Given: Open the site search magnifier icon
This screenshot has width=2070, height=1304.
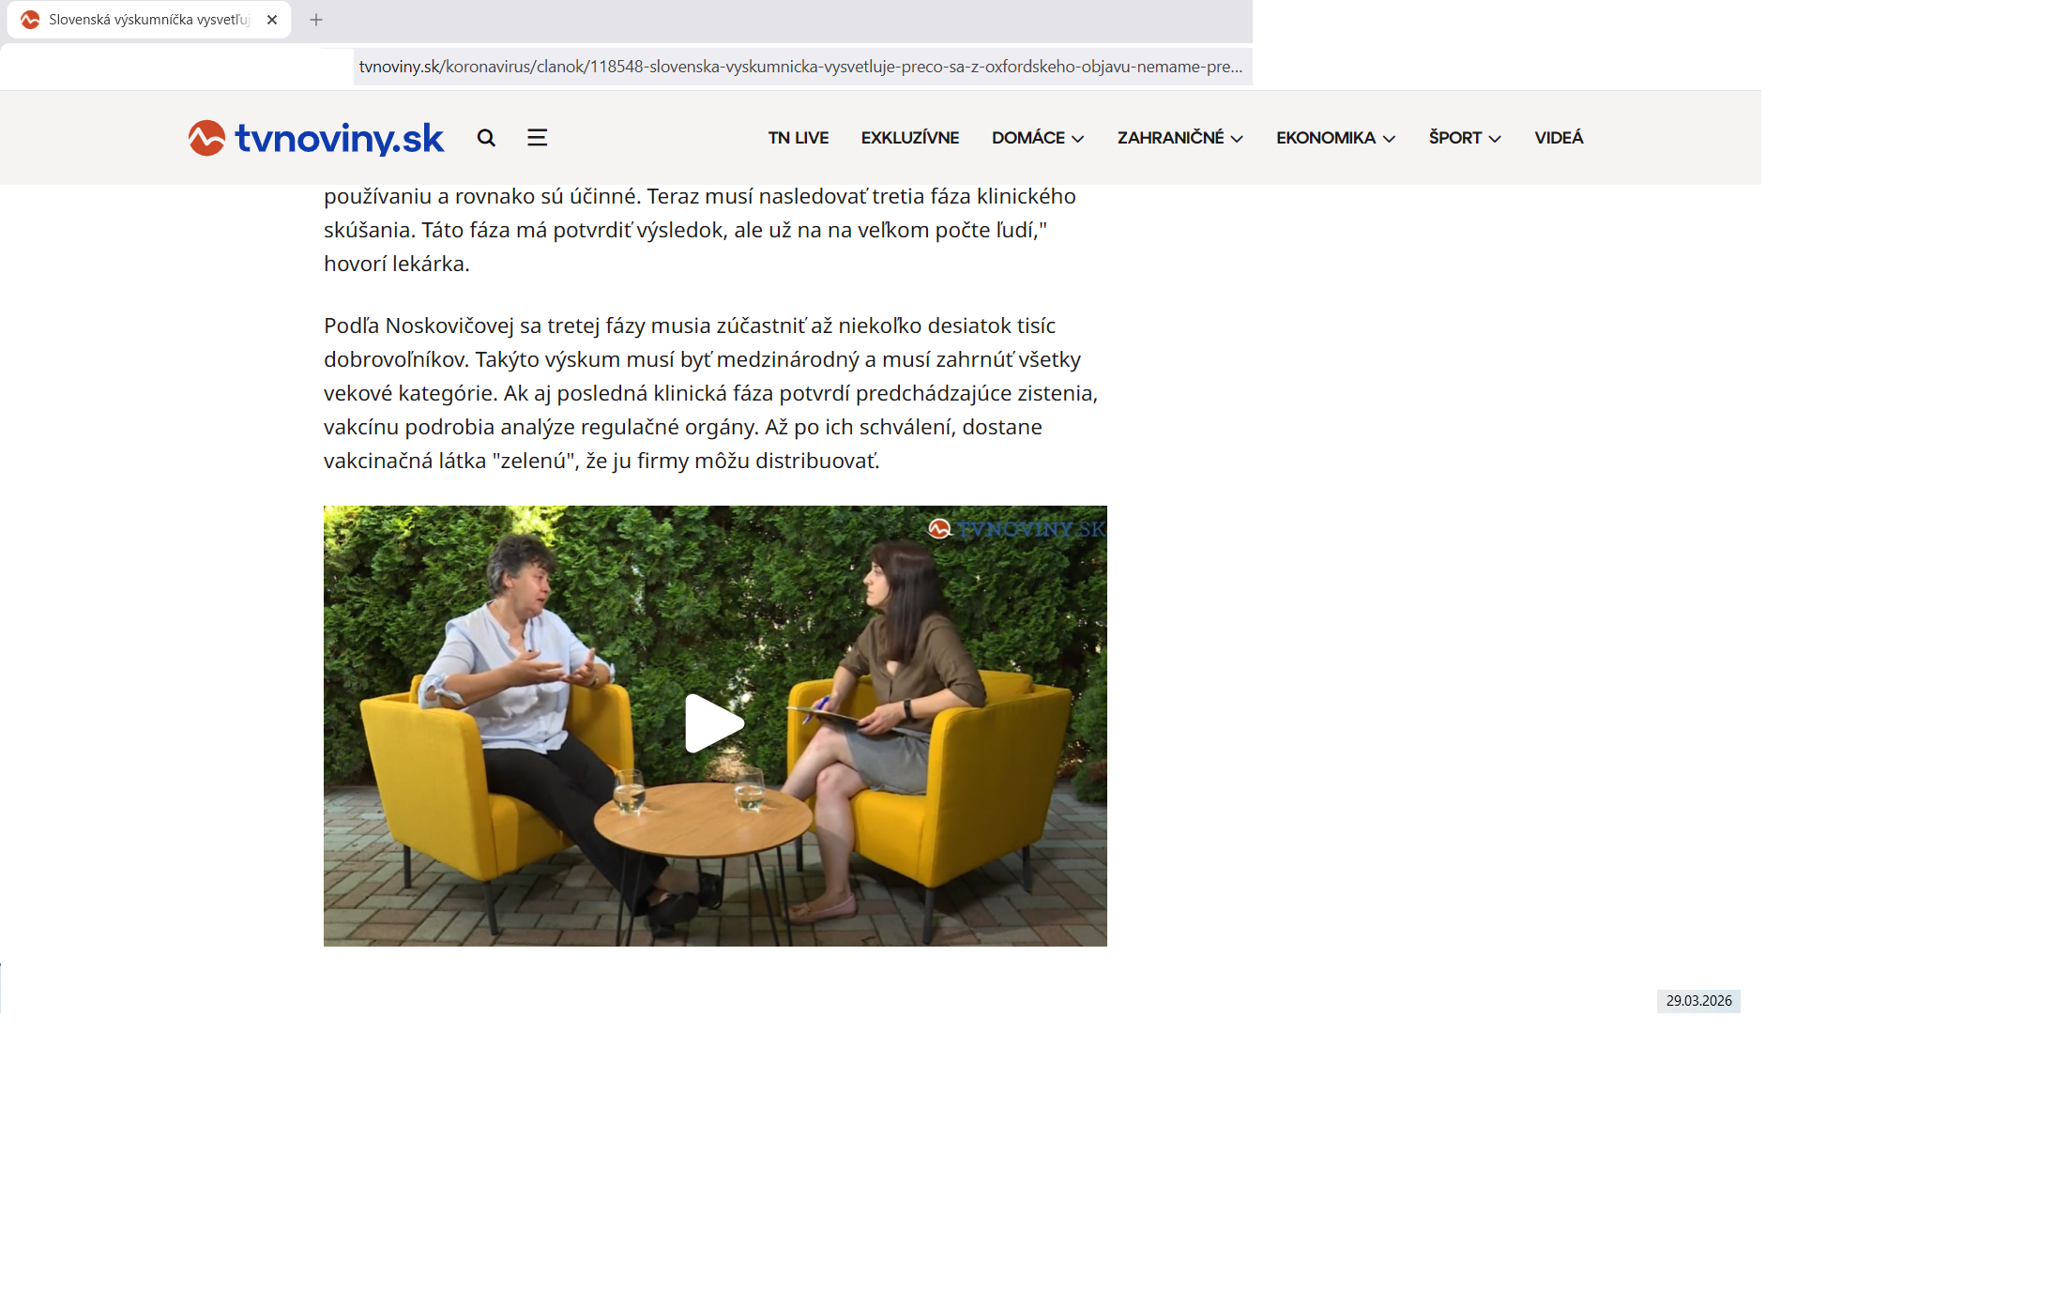Looking at the screenshot, I should tap(486, 138).
